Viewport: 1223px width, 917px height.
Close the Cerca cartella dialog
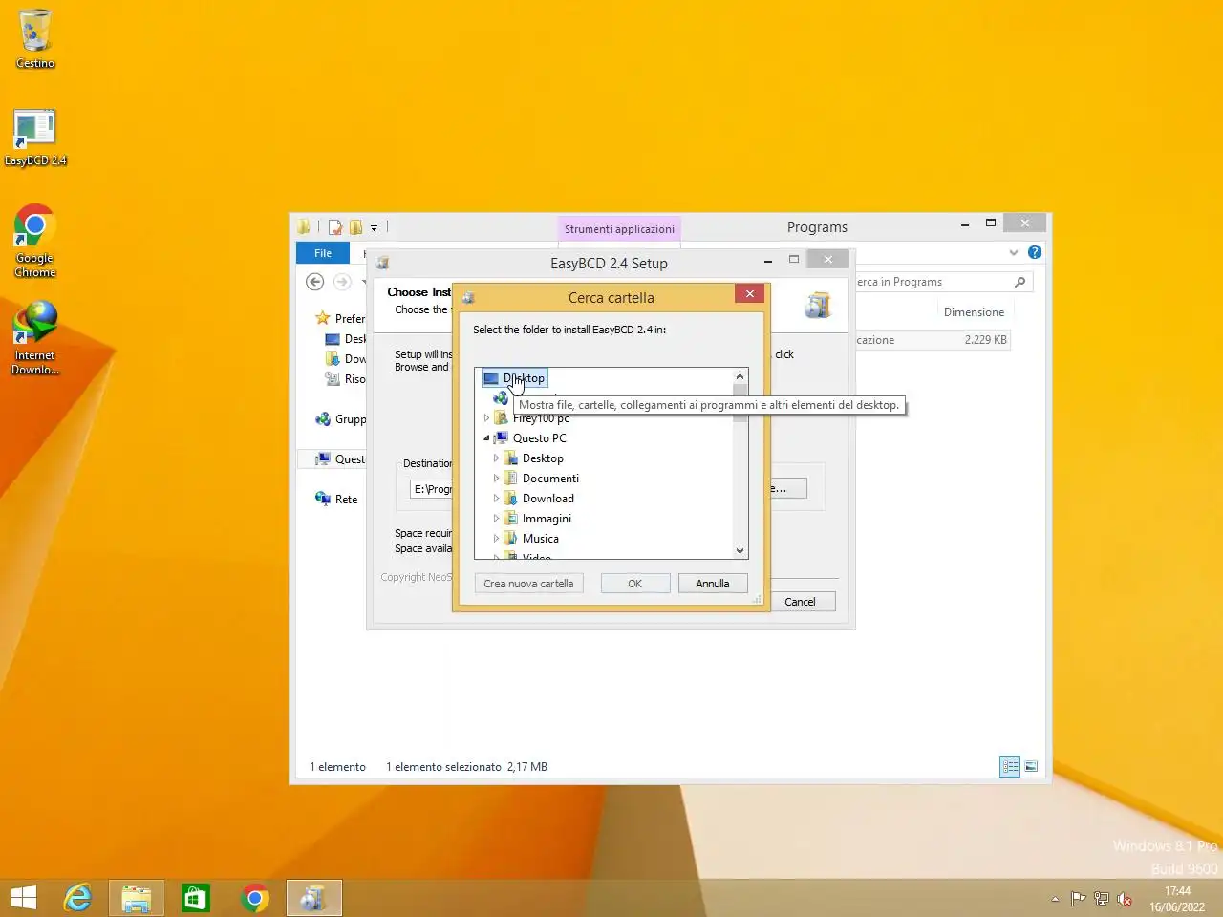point(750,294)
